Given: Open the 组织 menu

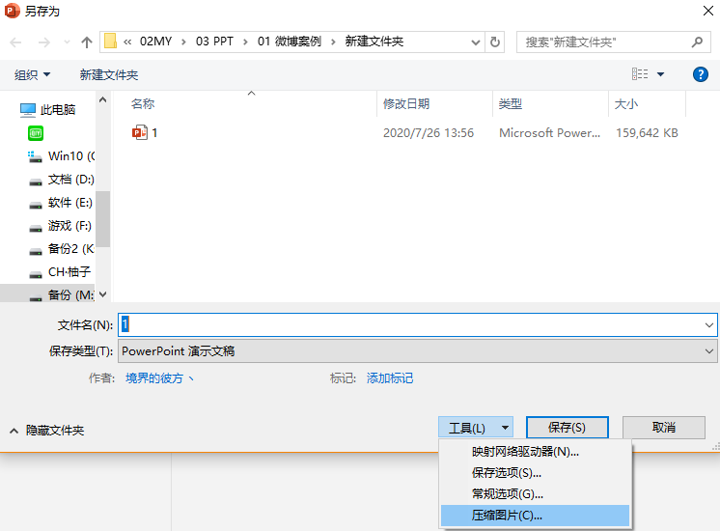Looking at the screenshot, I should point(32,74).
